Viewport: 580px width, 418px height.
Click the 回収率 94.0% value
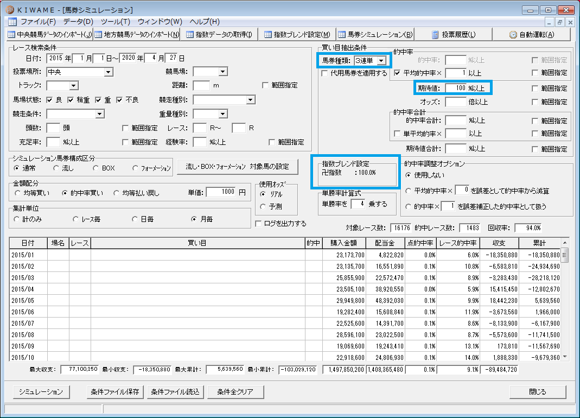[528, 228]
